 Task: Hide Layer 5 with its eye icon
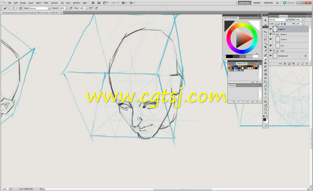coord(271,29)
